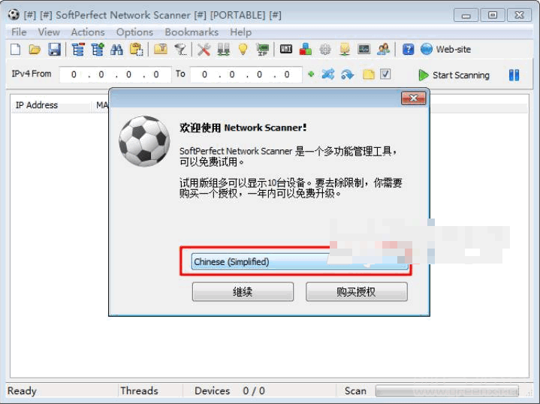Open the View menu

(49, 32)
